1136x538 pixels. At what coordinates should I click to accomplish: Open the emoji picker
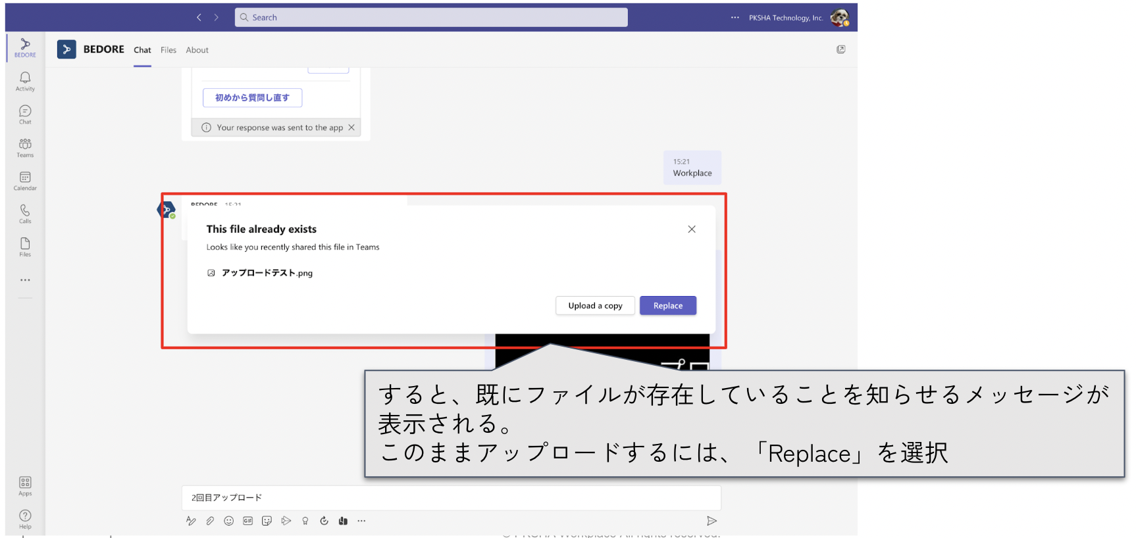[228, 521]
